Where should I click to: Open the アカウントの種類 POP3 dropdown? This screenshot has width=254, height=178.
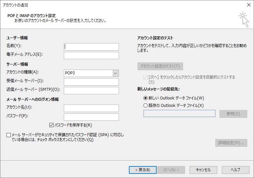point(92,73)
